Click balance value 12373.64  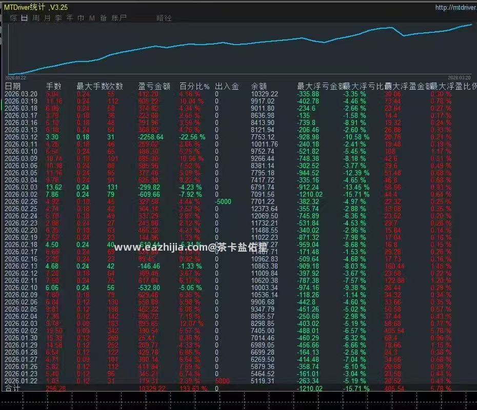click(264, 209)
